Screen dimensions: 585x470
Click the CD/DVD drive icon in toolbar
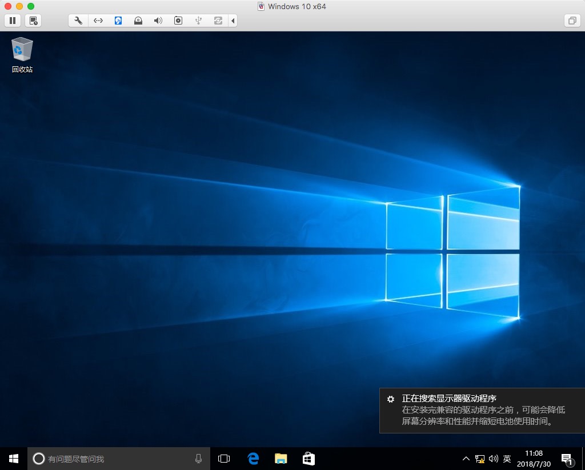click(138, 21)
